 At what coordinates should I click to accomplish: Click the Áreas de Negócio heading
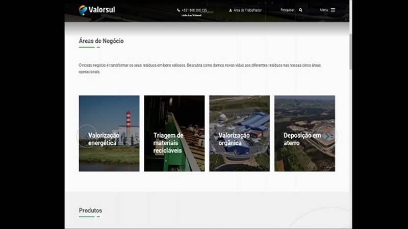coord(101,41)
